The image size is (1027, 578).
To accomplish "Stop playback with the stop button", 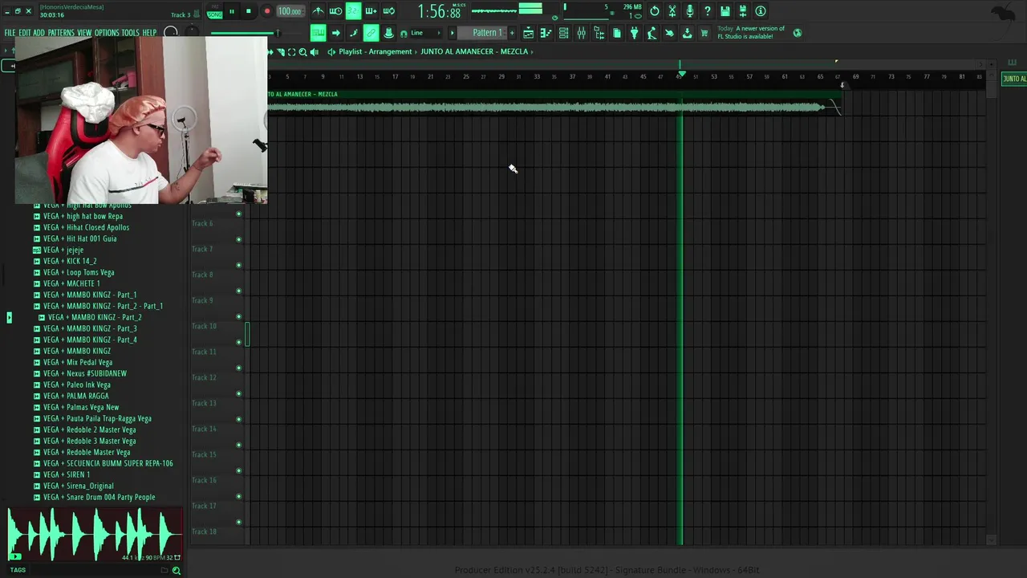I will 249,11.
